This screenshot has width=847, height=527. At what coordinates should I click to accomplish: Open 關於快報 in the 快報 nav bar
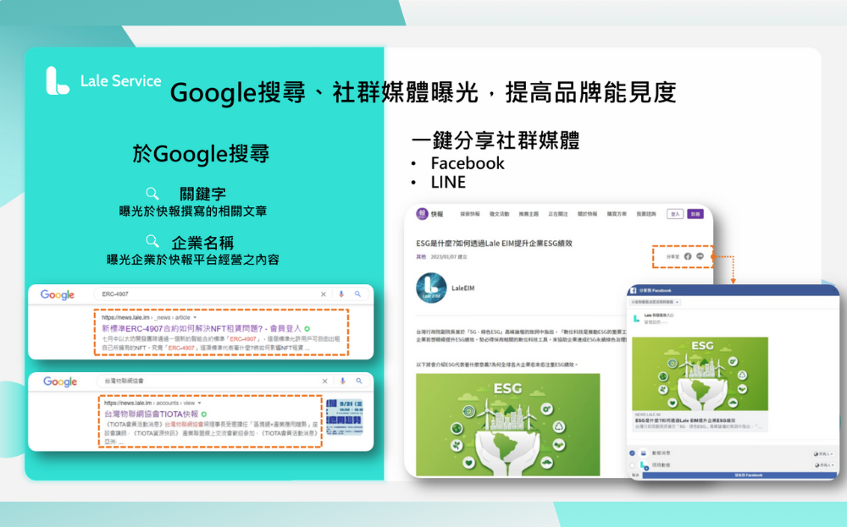click(x=587, y=214)
